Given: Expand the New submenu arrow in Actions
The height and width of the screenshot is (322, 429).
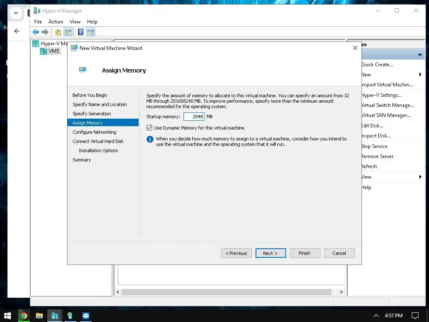Looking at the screenshot, I should (420, 75).
